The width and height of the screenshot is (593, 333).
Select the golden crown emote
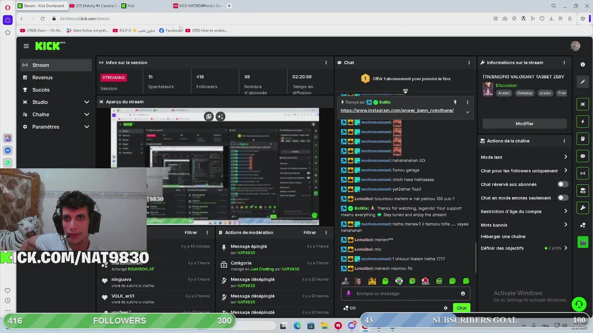[372, 281]
